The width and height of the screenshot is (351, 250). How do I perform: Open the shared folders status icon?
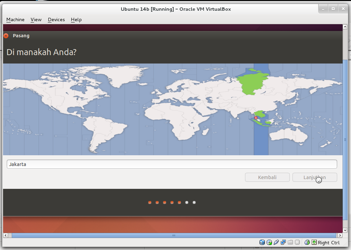290,242
